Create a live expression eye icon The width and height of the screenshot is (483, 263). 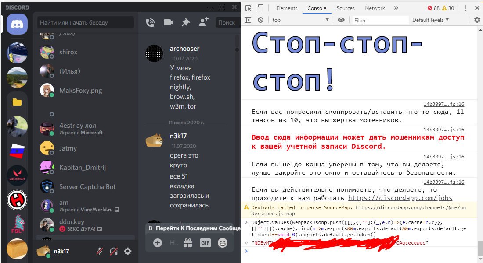pos(341,20)
